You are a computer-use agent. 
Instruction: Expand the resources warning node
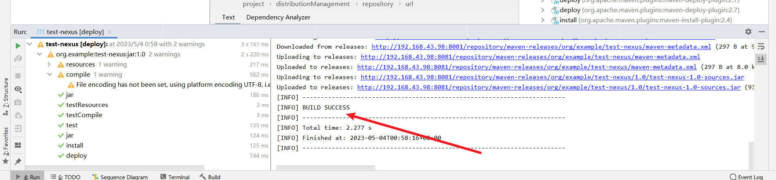49,64
